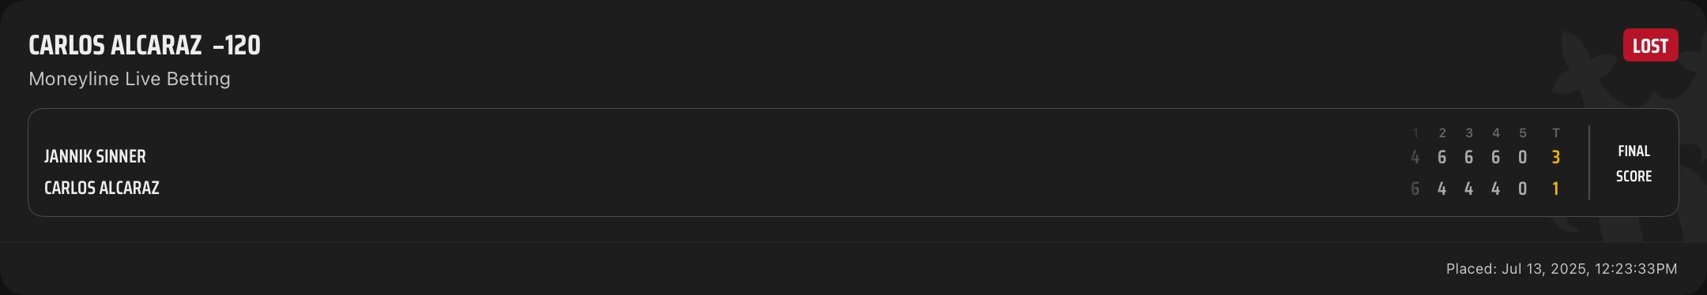
Task: Click Sinner's yellow total sets score 3
Action: [x=1556, y=157]
